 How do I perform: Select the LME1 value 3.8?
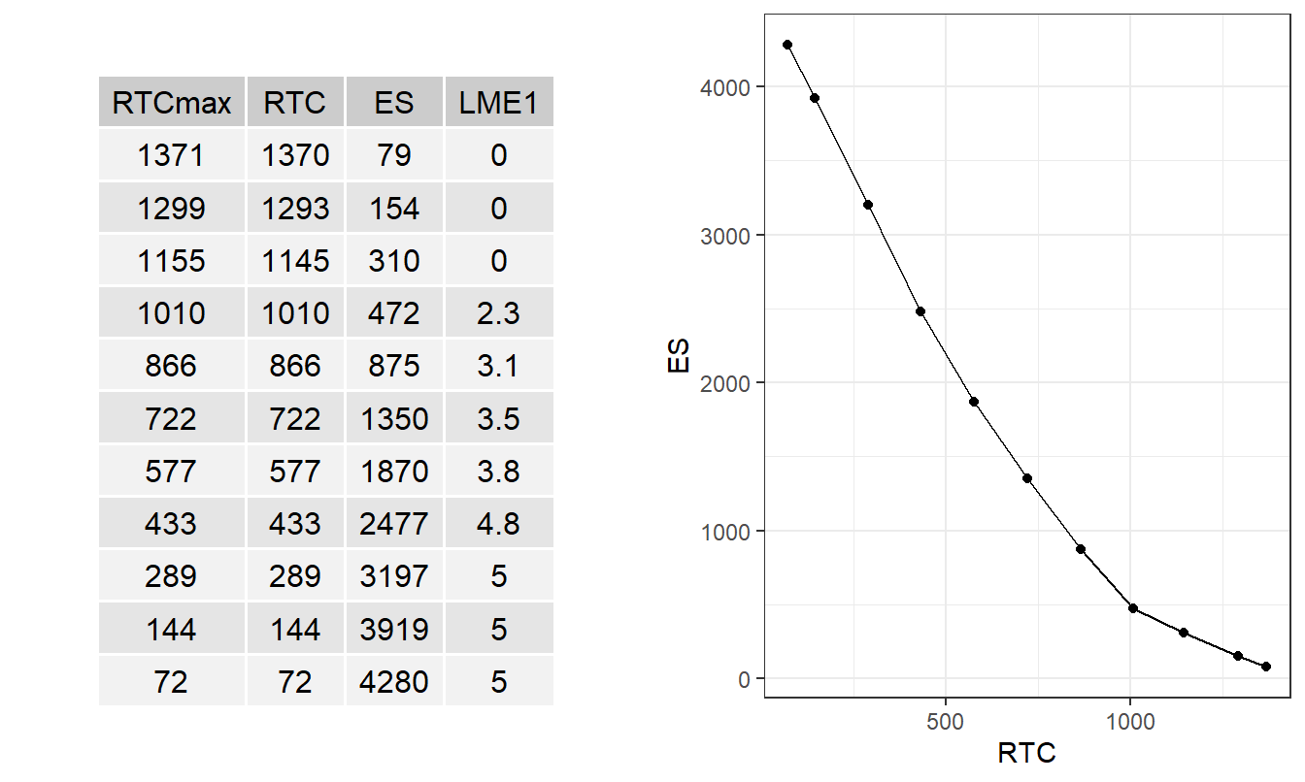point(499,471)
